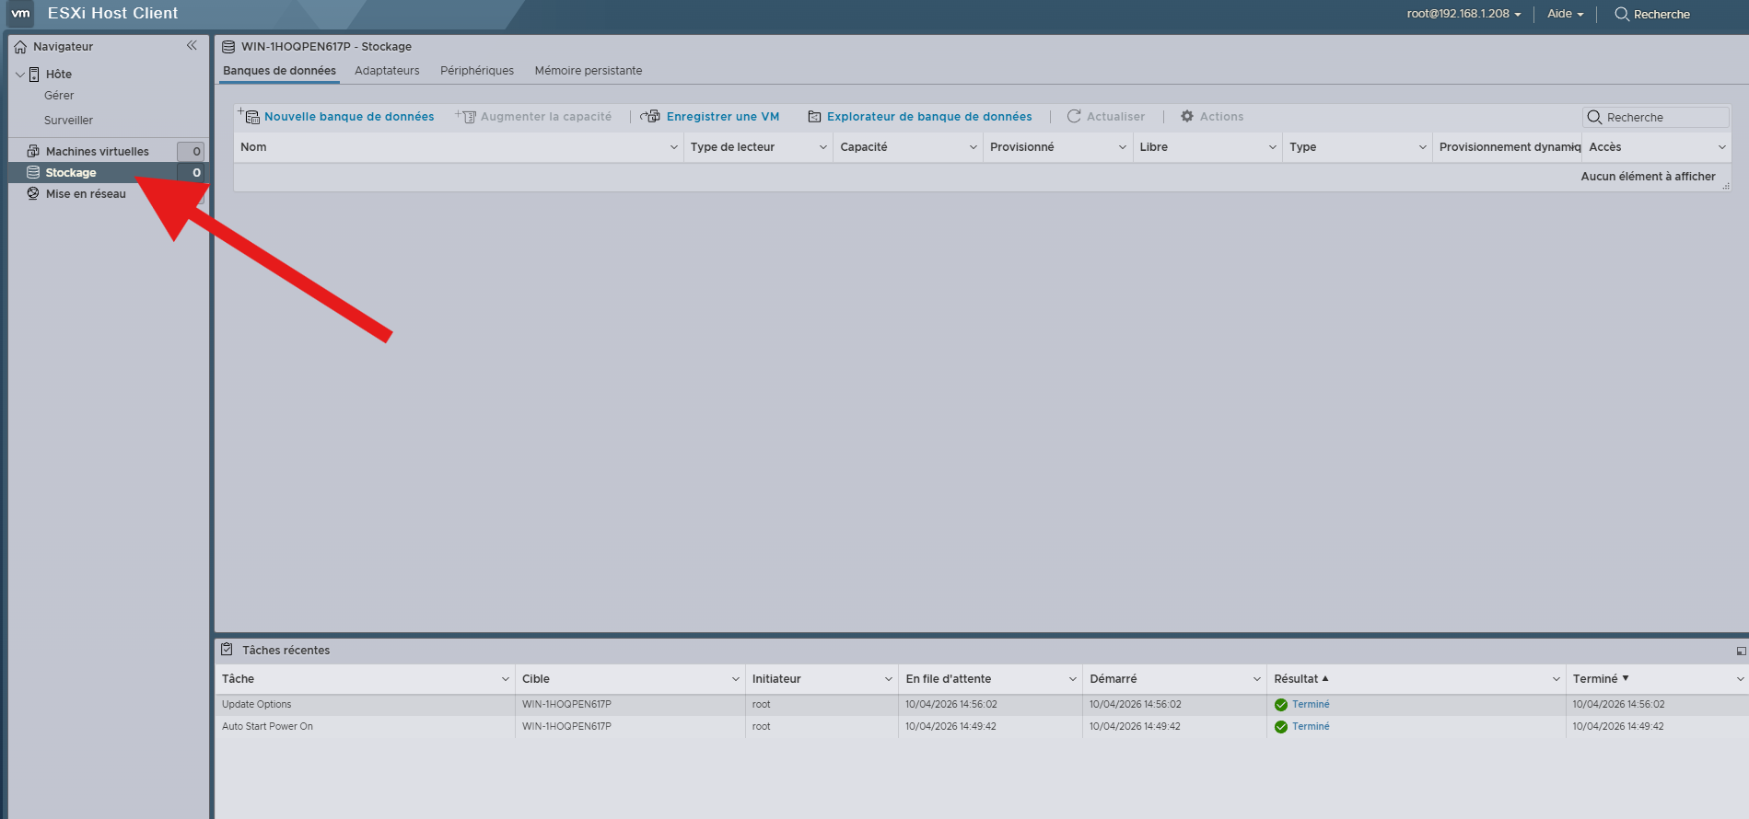The image size is (1749, 819).
Task: Open the Capacité column dropdown
Action: tap(974, 147)
